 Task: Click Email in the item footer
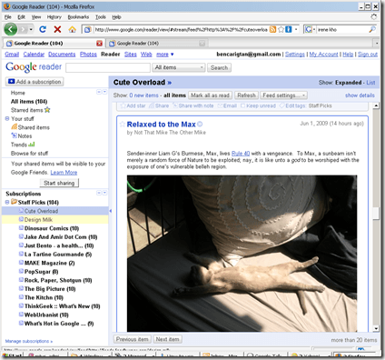click(x=227, y=105)
